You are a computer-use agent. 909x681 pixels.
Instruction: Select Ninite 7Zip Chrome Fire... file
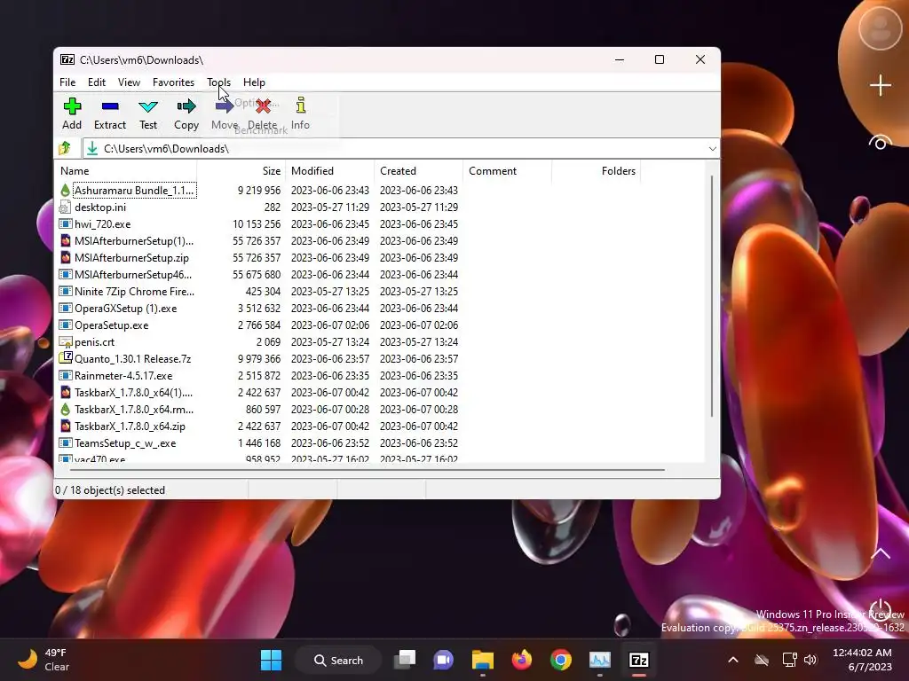click(135, 291)
